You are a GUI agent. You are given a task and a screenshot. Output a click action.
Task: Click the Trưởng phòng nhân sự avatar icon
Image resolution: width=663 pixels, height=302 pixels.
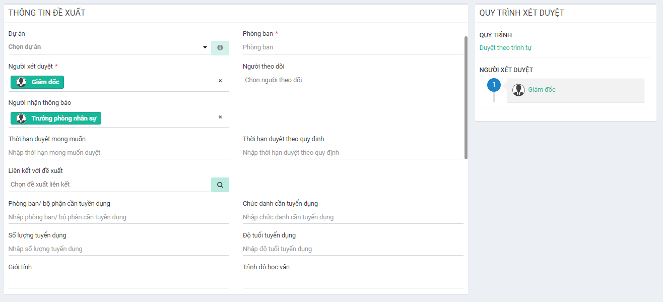(21, 118)
